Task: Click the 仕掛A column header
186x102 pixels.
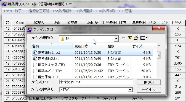Action: pos(177,23)
